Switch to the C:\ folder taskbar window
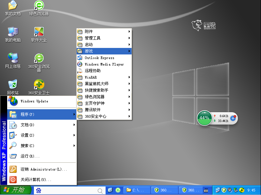The height and width of the screenshot is (195, 261). [137, 190]
